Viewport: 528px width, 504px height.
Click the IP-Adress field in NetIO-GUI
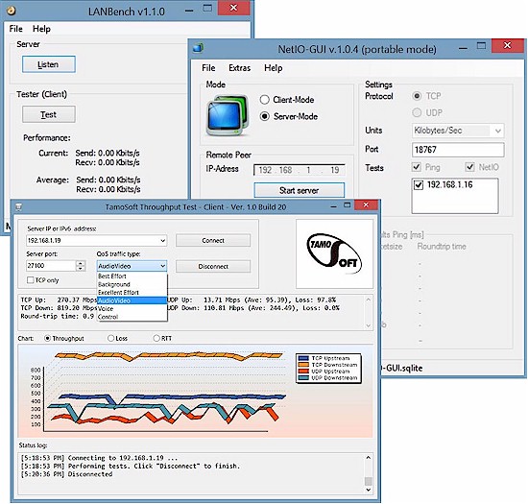pyautogui.click(x=300, y=170)
